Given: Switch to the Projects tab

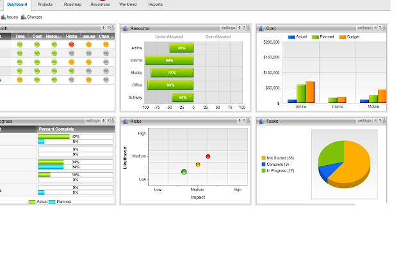Looking at the screenshot, I should click(45, 4).
